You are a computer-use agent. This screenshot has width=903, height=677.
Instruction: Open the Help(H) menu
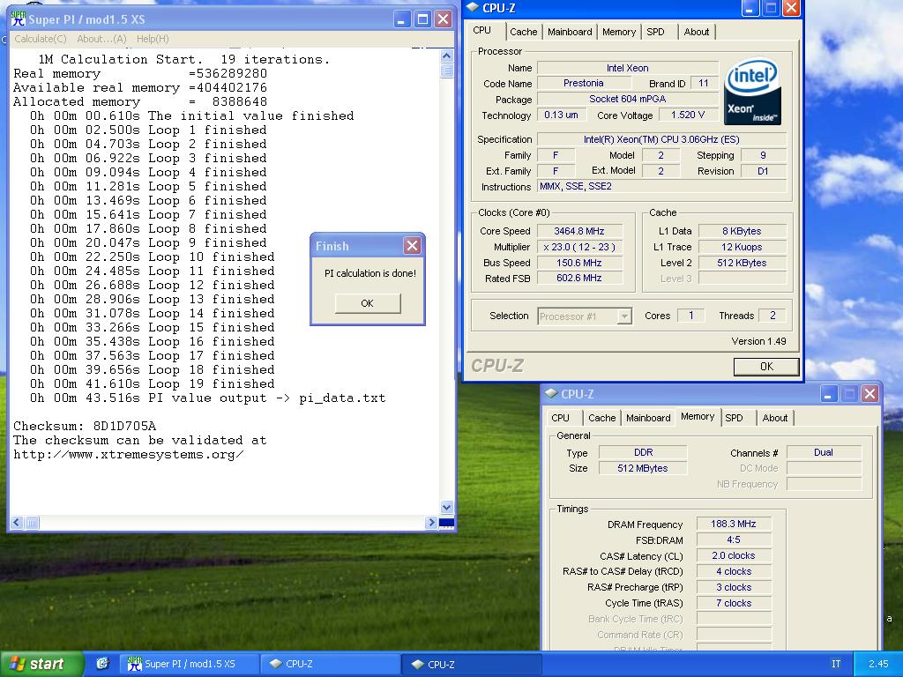pos(153,39)
